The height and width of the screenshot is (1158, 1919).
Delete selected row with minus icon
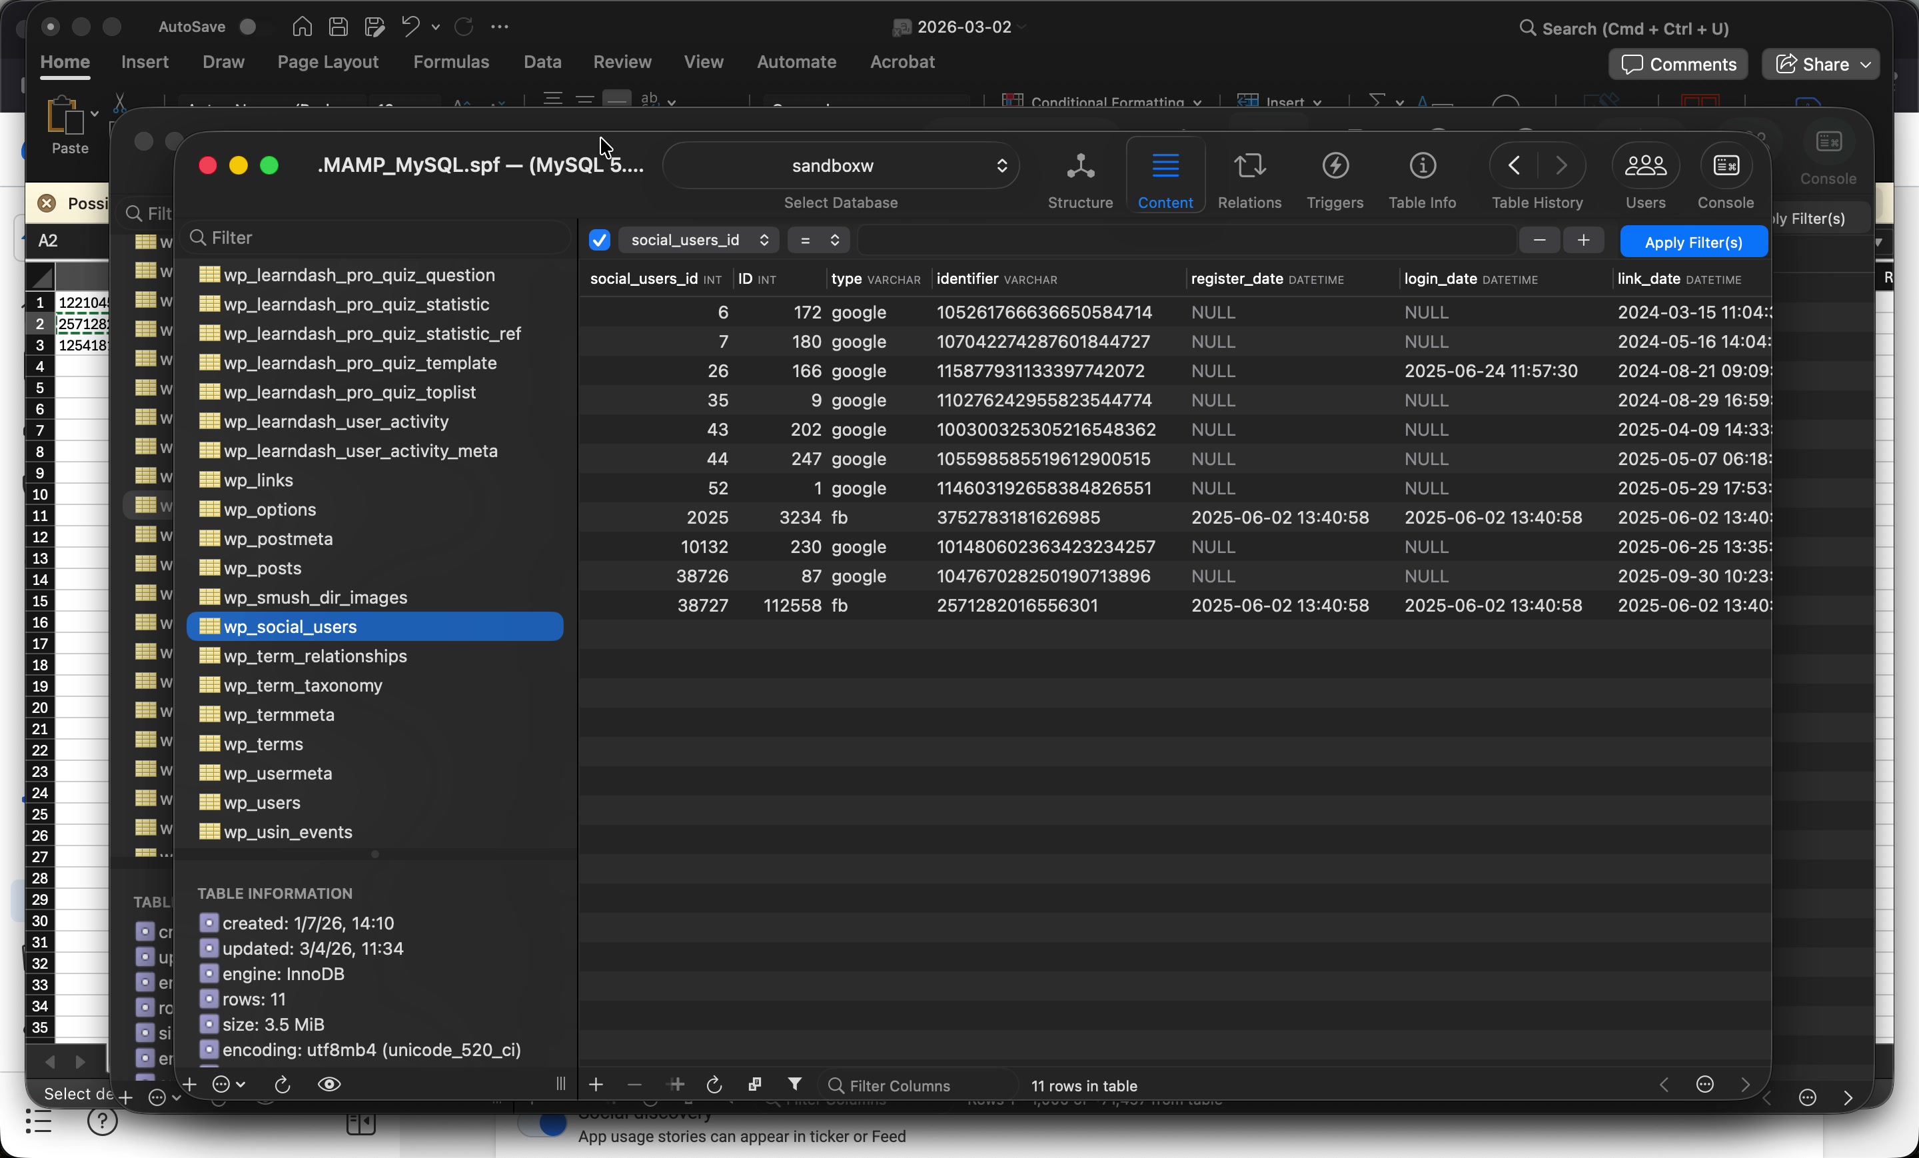point(635,1085)
